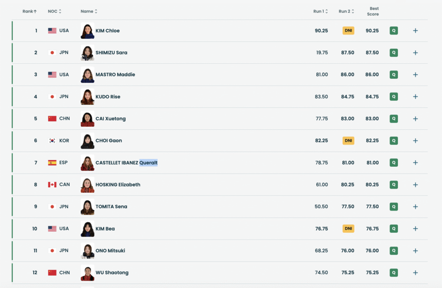
Task: Expand details for Kim Chloe's row
Action: (415, 31)
